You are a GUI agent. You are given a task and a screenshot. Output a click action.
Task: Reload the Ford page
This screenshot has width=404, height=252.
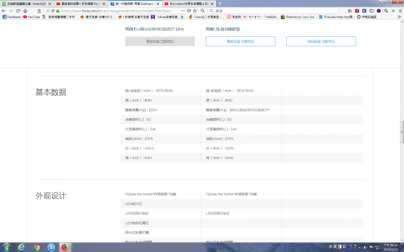coord(18,11)
